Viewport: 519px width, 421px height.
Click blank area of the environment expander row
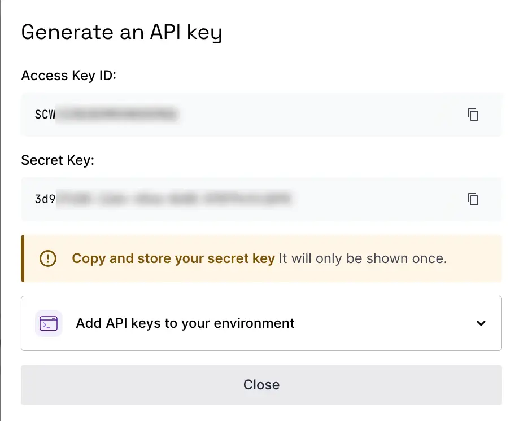(x=384, y=323)
